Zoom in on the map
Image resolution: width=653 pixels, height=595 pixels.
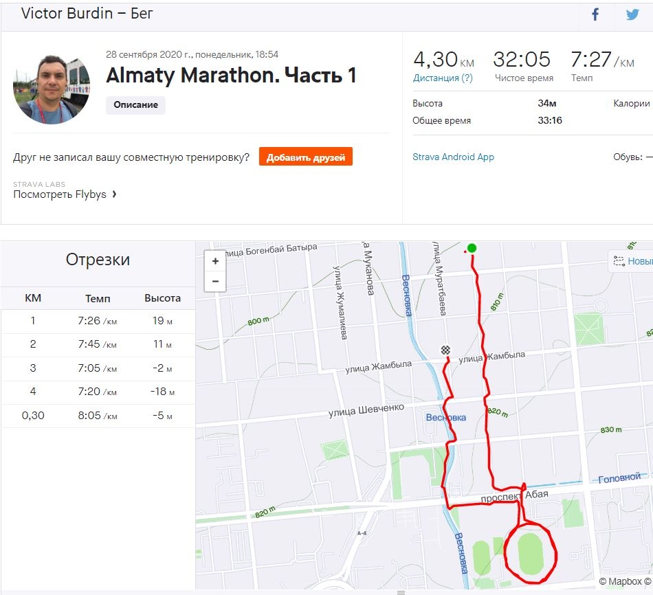pos(215,261)
